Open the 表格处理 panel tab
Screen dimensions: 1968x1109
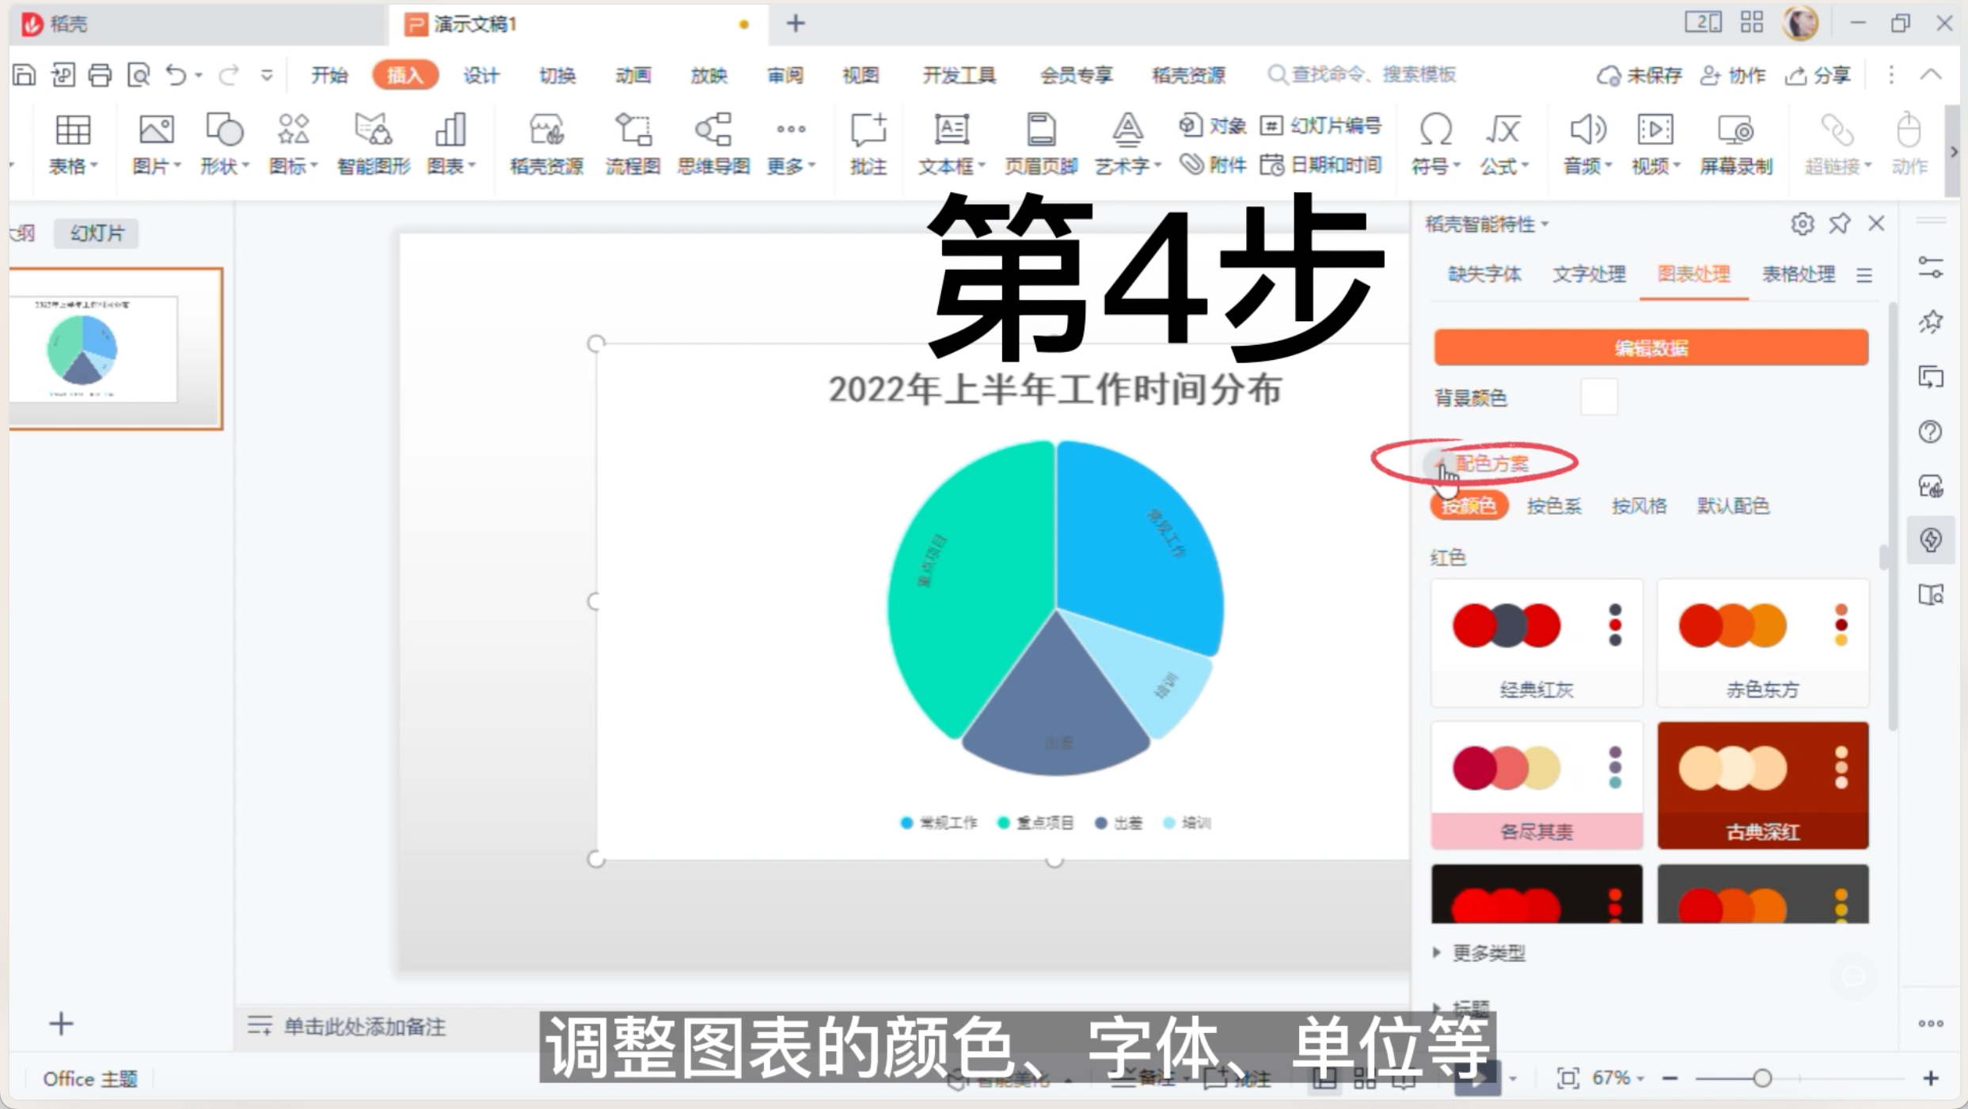click(1798, 274)
